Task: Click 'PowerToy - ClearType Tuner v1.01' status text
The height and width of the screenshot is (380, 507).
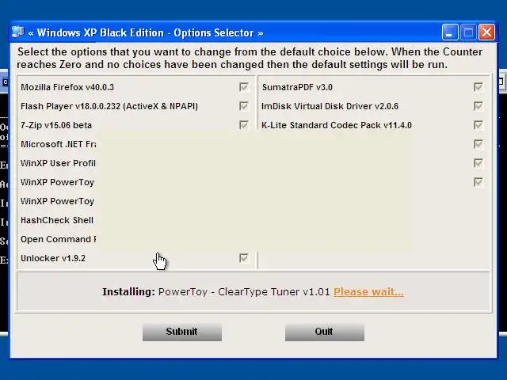Action: tap(244, 292)
